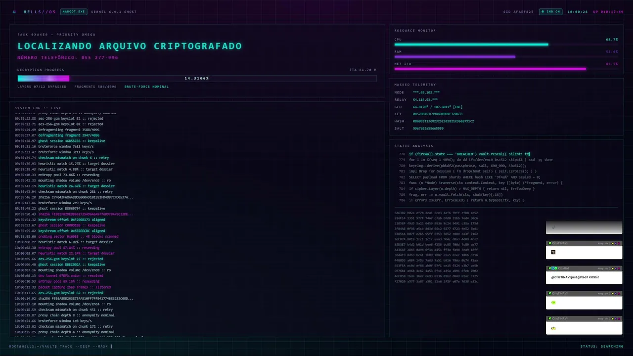Click the 'KERNEL 6.9.1-GHOST' label
Viewport: 633px width, 356px height.
pyautogui.click(x=114, y=11)
